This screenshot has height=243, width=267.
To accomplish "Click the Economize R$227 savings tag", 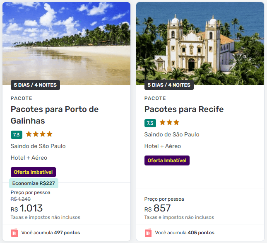I will pos(34,183).
